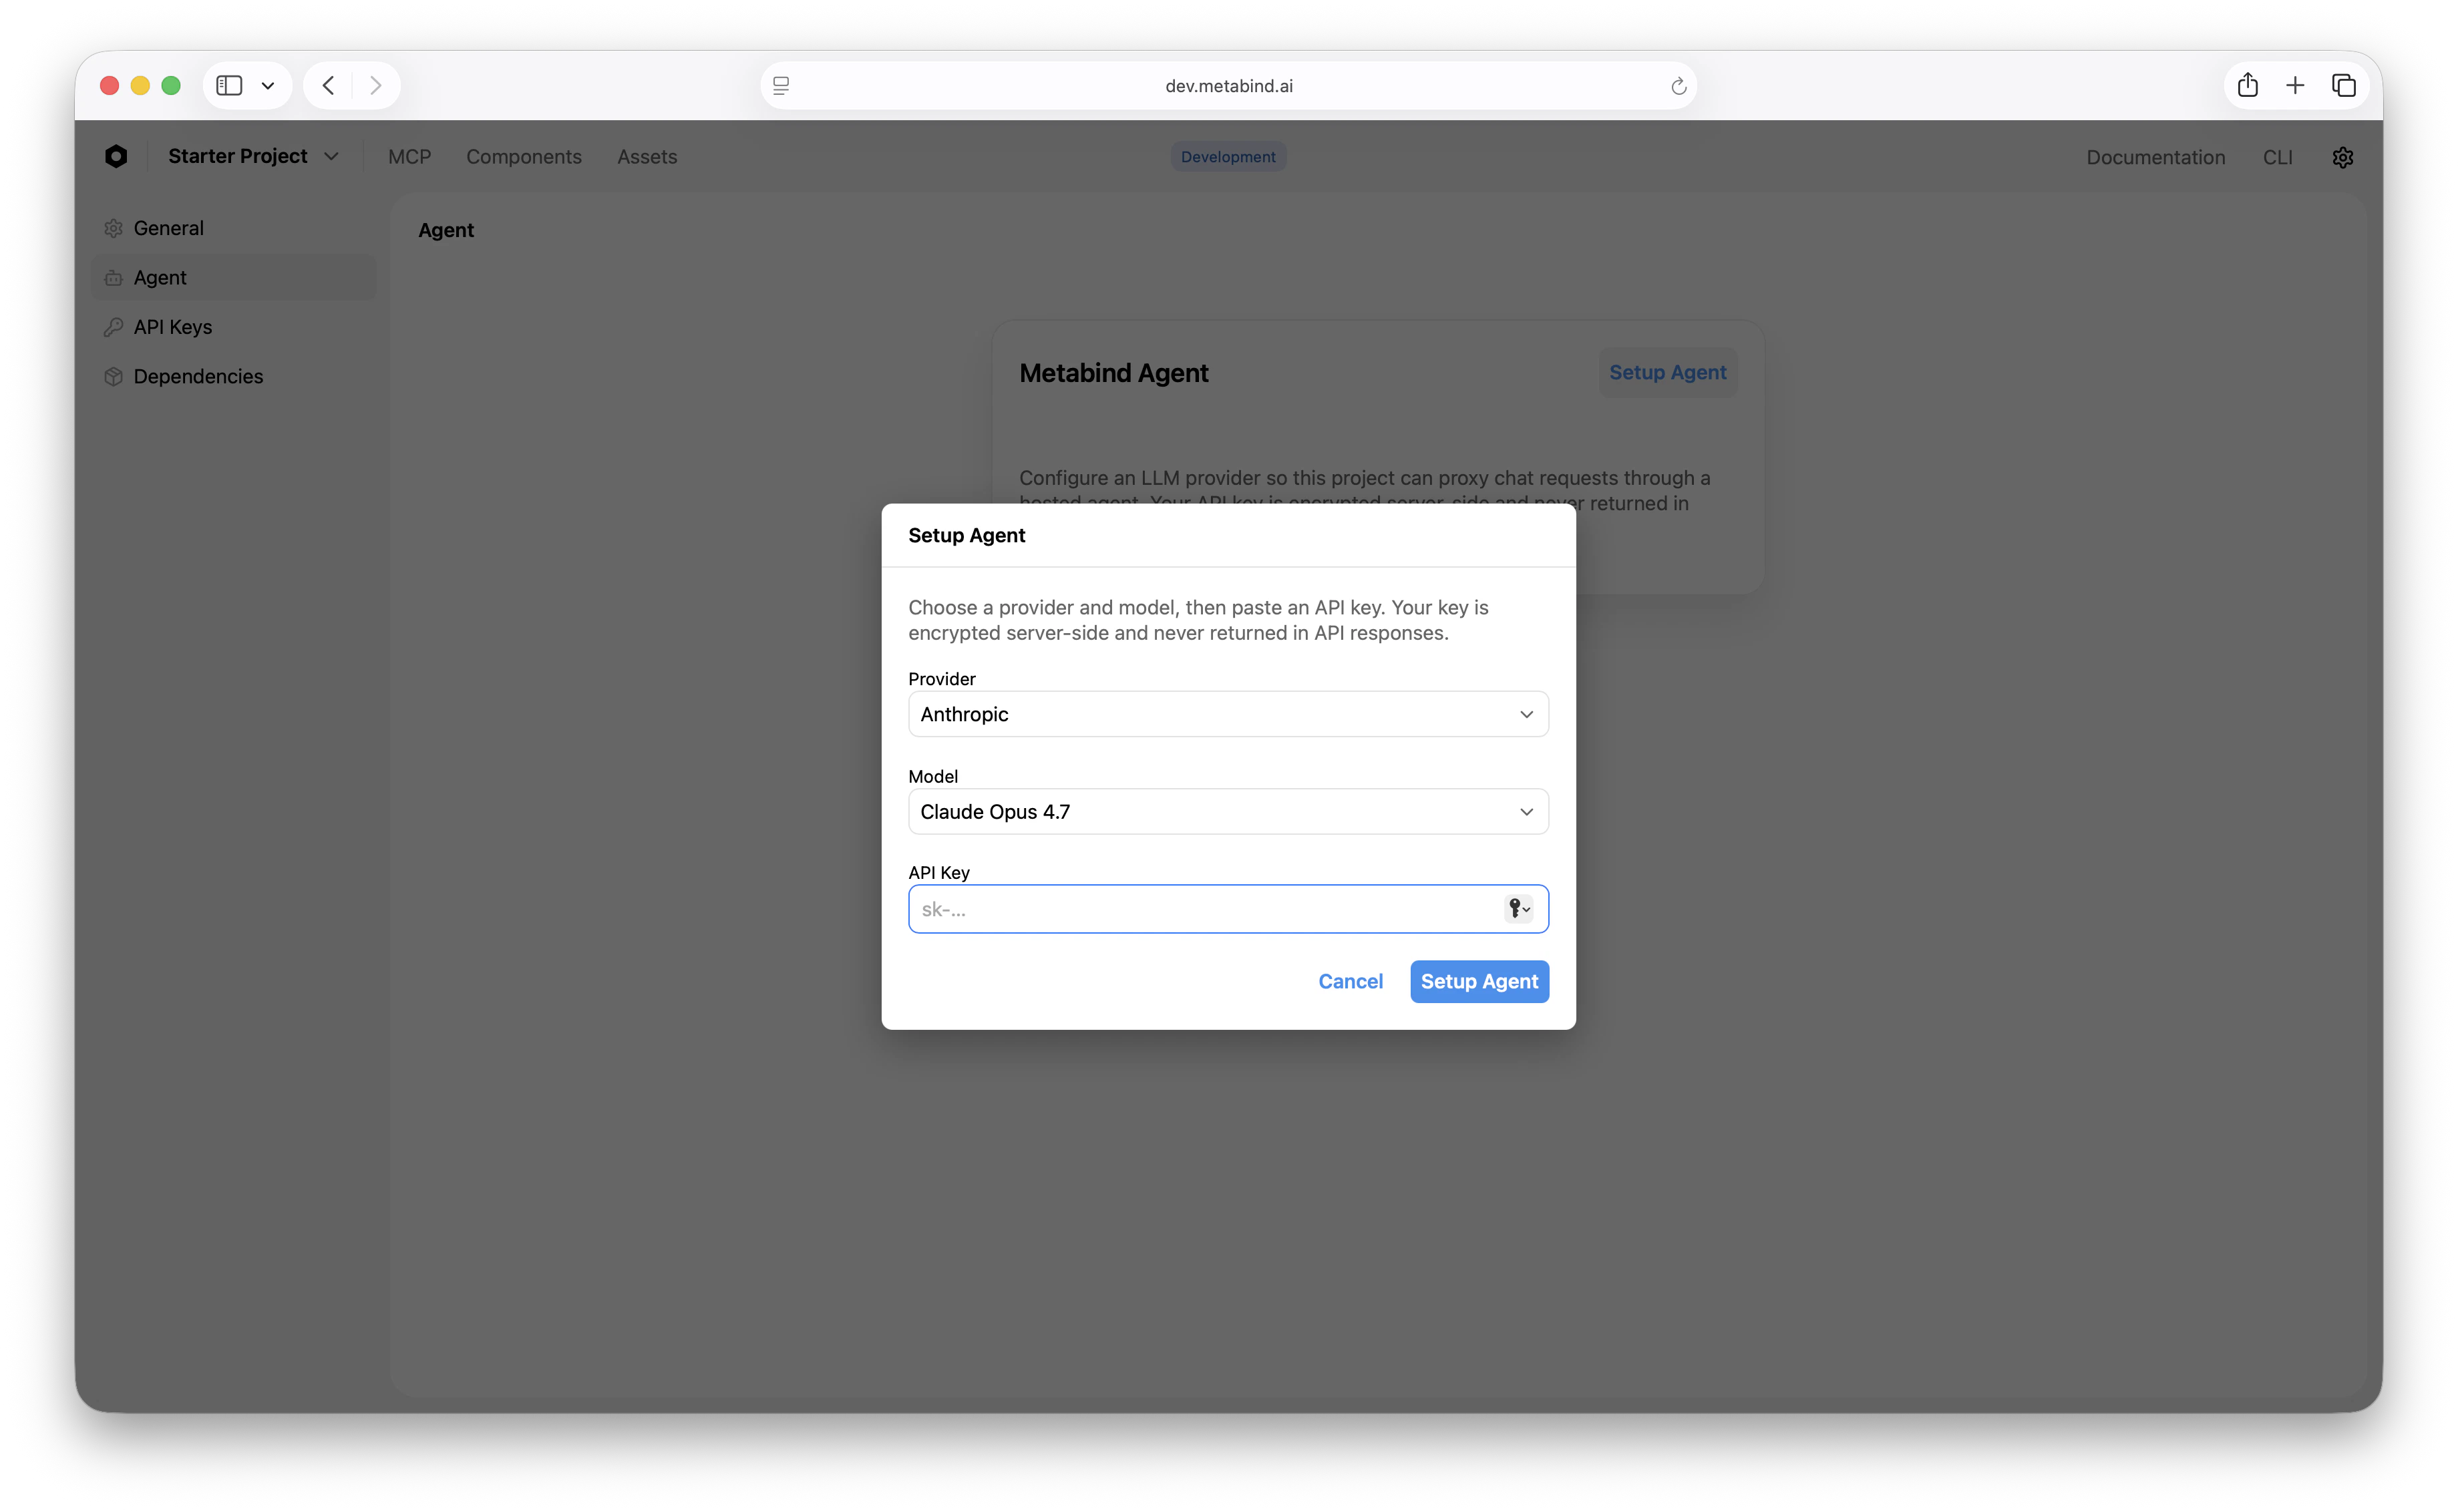
Task: Reload the page with refresh icon
Action: tap(1678, 86)
